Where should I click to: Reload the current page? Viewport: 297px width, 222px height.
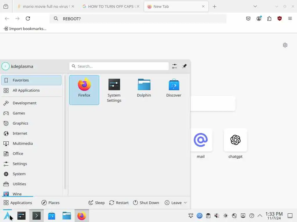click(28, 18)
